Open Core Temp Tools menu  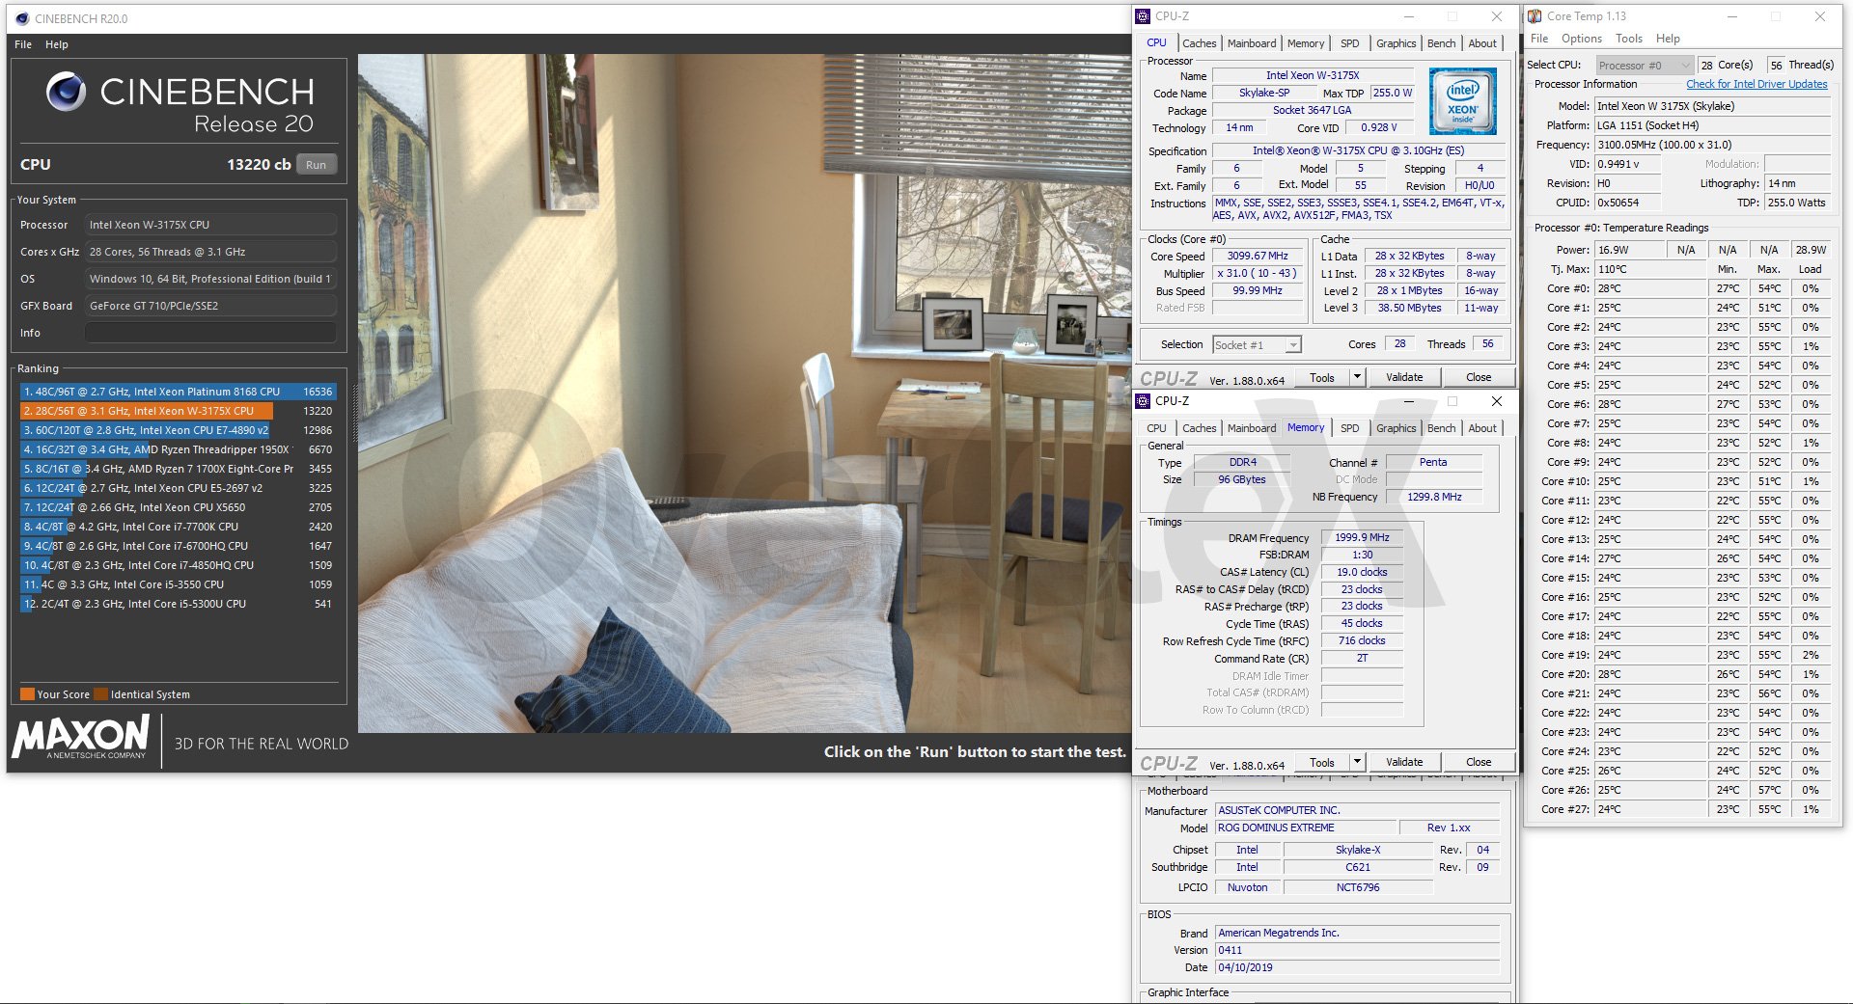click(1629, 39)
